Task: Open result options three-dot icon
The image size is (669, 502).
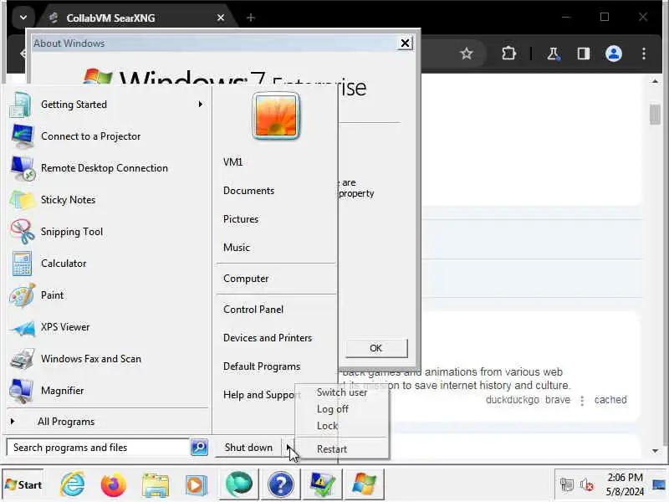Action: tap(582, 401)
